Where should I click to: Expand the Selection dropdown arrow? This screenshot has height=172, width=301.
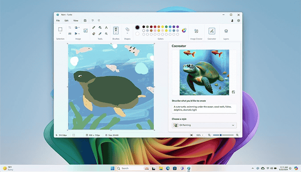click(60, 34)
